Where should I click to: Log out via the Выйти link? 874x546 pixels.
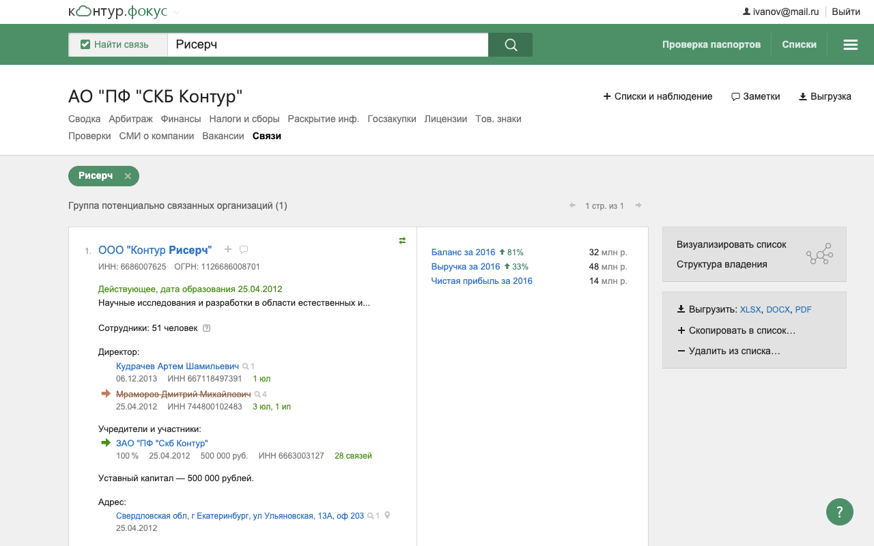(x=846, y=12)
